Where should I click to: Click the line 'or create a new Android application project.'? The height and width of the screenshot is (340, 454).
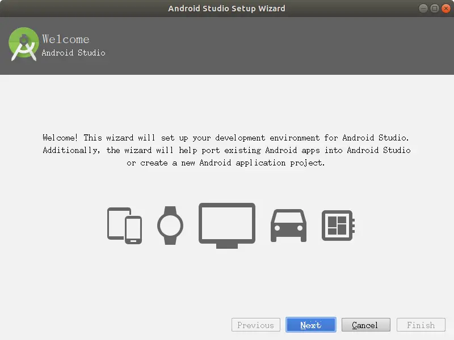226,163
